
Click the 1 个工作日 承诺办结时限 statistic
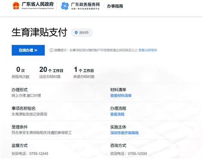[x=84, y=72]
